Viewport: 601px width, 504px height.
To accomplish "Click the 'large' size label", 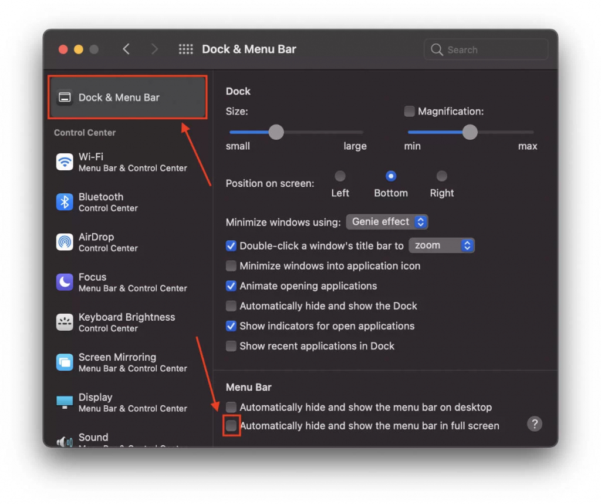I will point(355,146).
